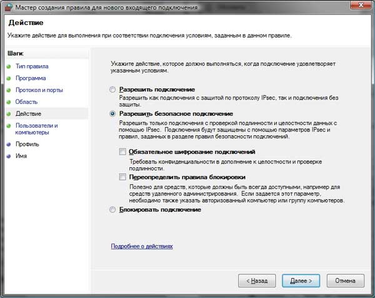
Task: Click the blue bullet beside Профиль
Action: point(9,145)
